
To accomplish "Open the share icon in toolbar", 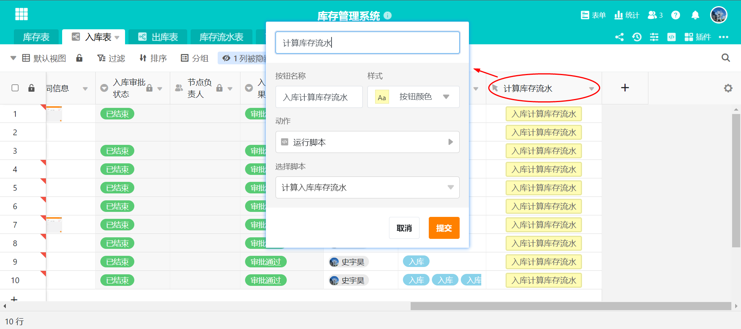I will (x=619, y=37).
